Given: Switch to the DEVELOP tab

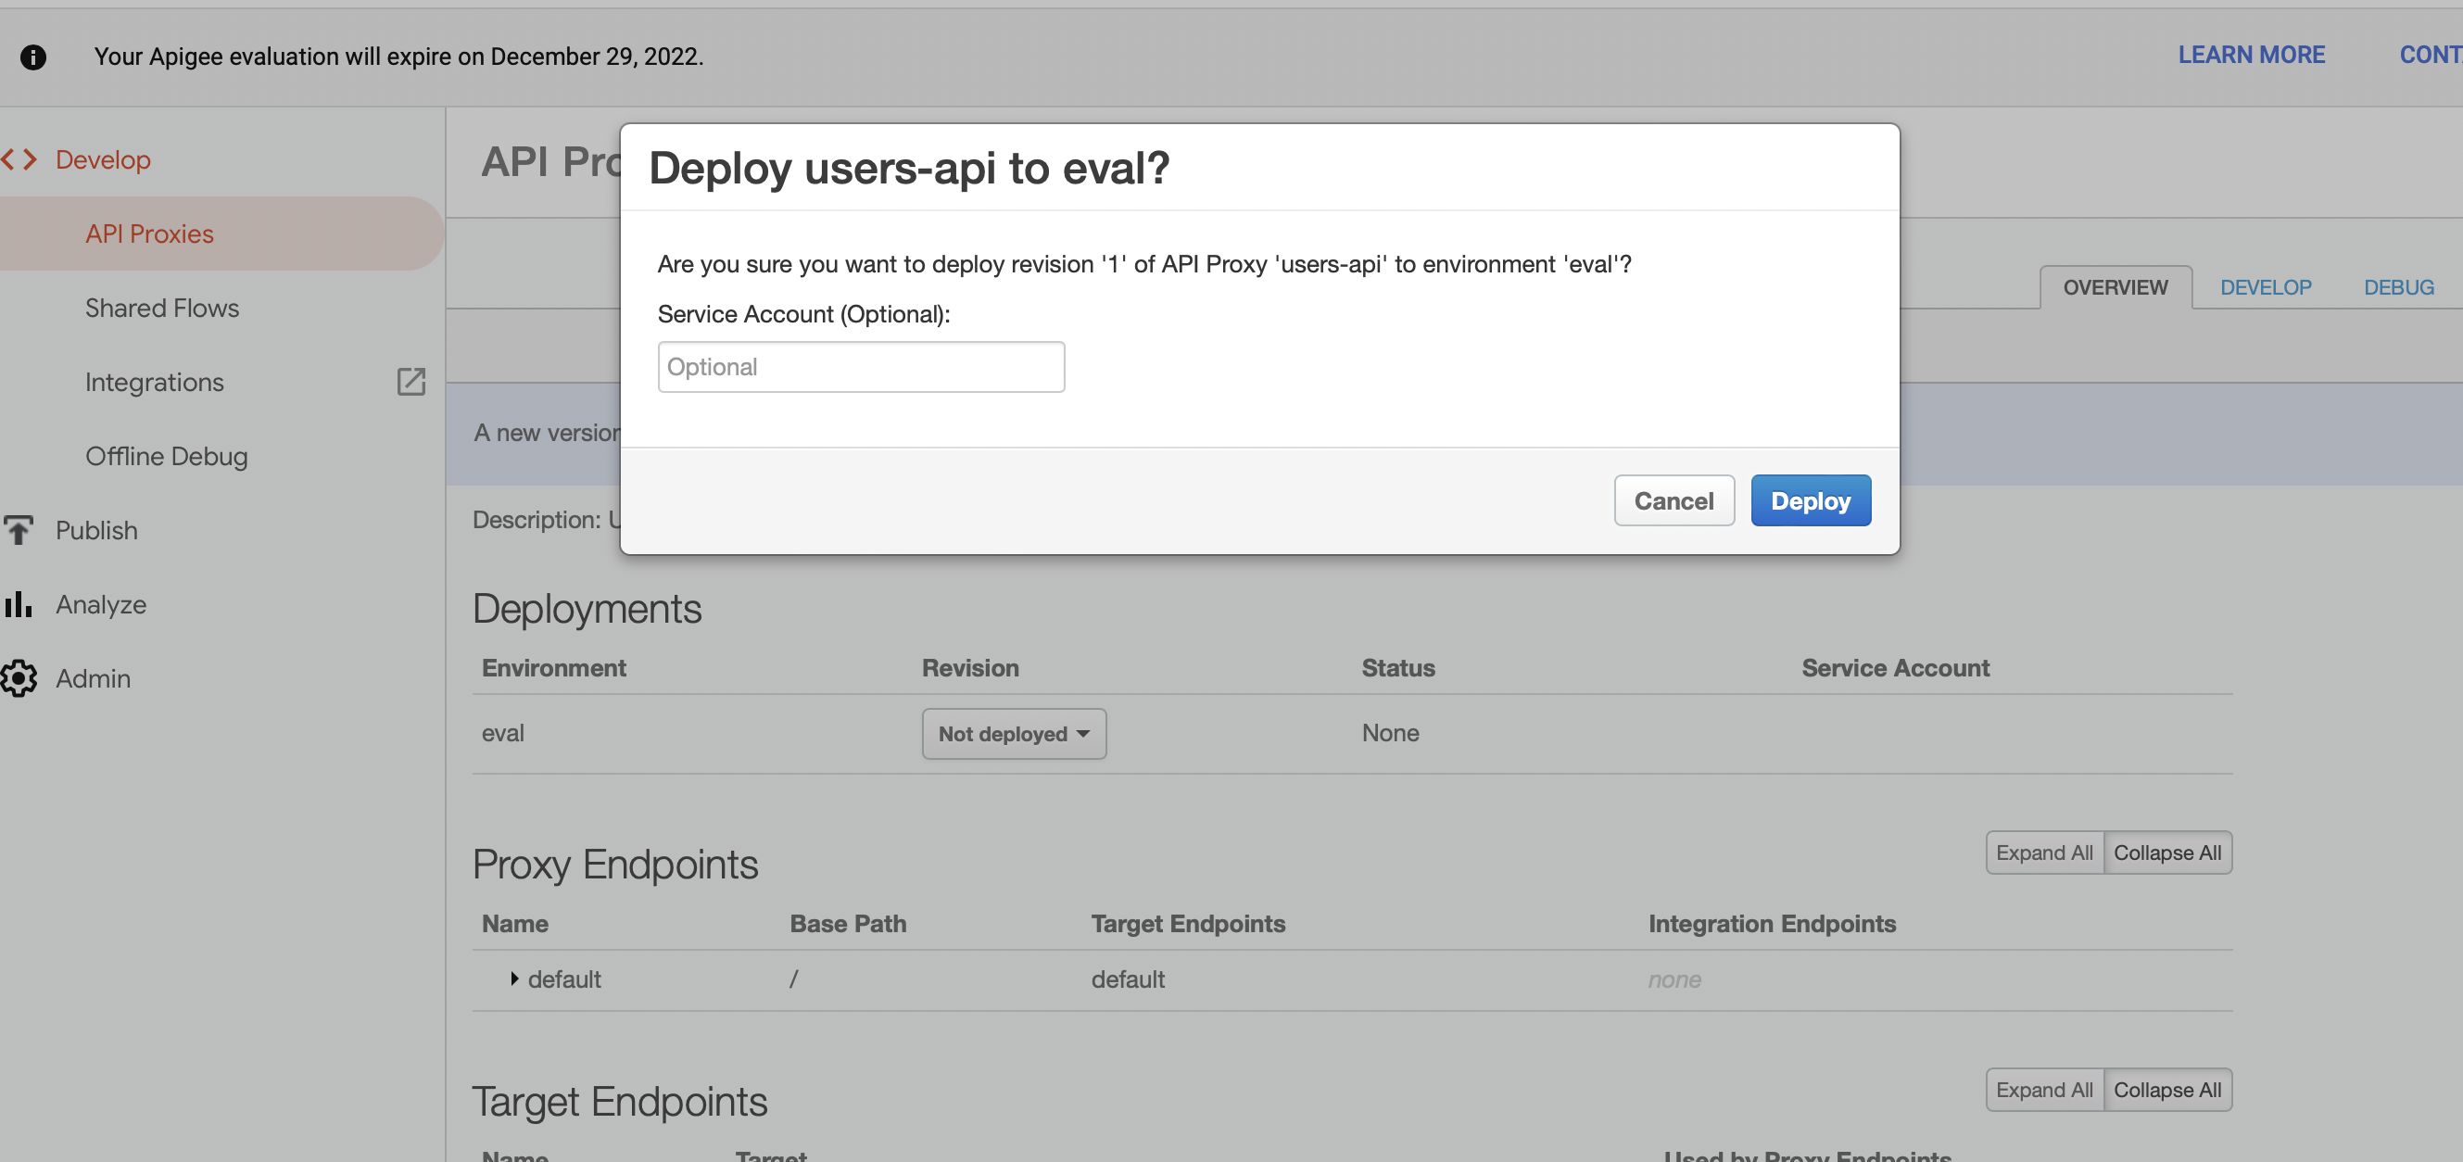Looking at the screenshot, I should (x=2265, y=286).
